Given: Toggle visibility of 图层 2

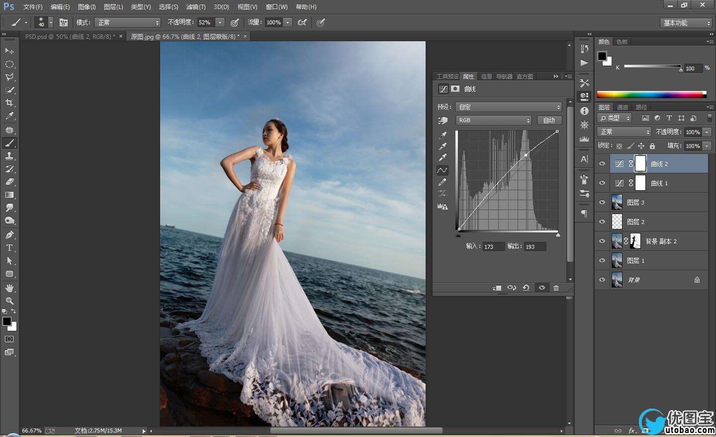Looking at the screenshot, I should tap(602, 221).
